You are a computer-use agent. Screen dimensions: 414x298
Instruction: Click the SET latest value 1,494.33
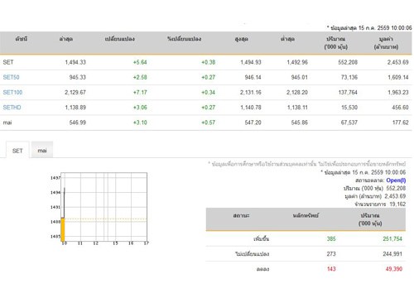pos(75,62)
